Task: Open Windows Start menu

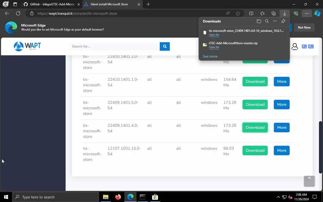Action: coord(6,197)
